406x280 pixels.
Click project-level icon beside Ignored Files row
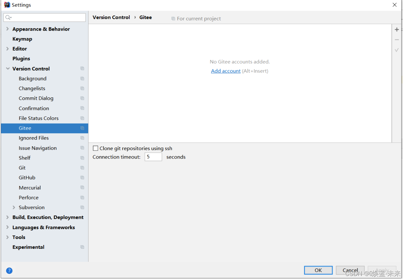tap(82, 138)
